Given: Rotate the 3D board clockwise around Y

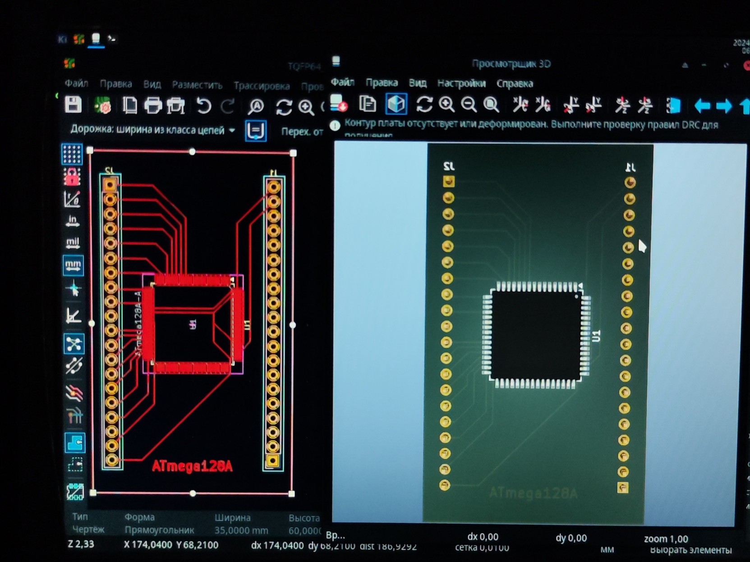Looking at the screenshot, I should pos(571,105).
